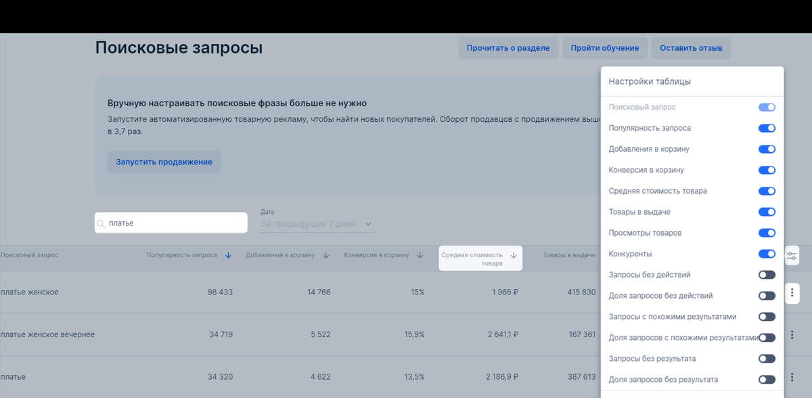Turn on «Доля запросов без действий»

(x=767, y=296)
